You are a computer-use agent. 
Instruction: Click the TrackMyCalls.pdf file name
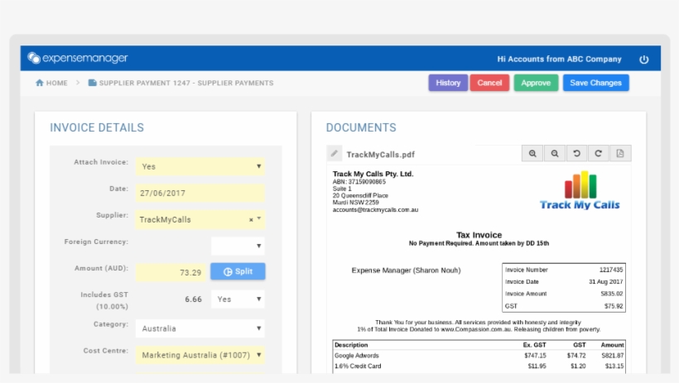coord(381,155)
